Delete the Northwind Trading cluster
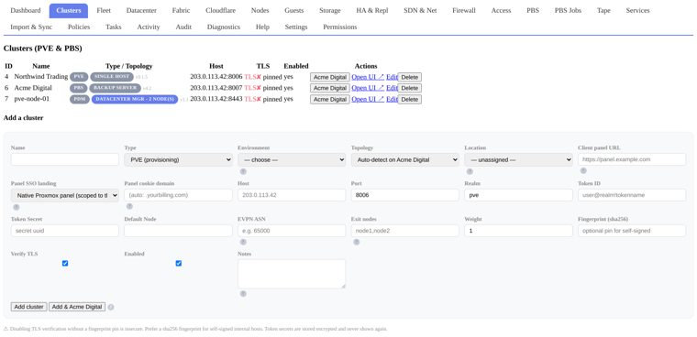697x337 pixels. pyautogui.click(x=409, y=77)
